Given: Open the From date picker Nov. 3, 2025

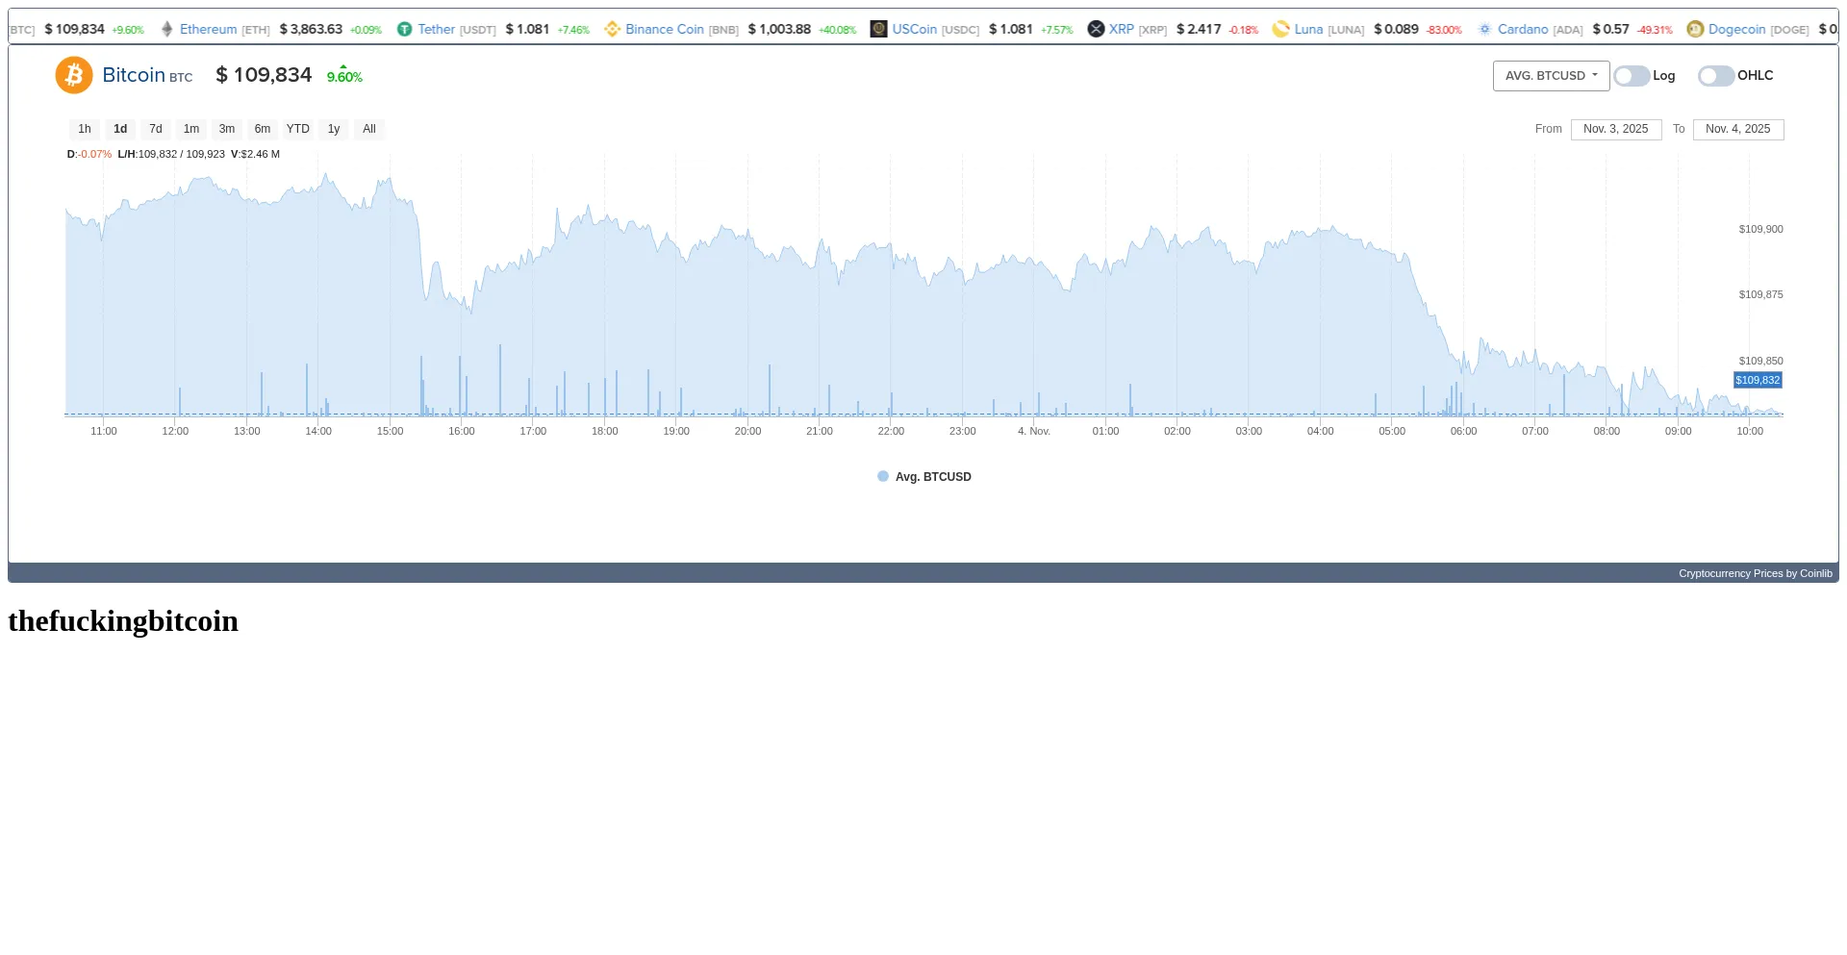Looking at the screenshot, I should tap(1615, 129).
